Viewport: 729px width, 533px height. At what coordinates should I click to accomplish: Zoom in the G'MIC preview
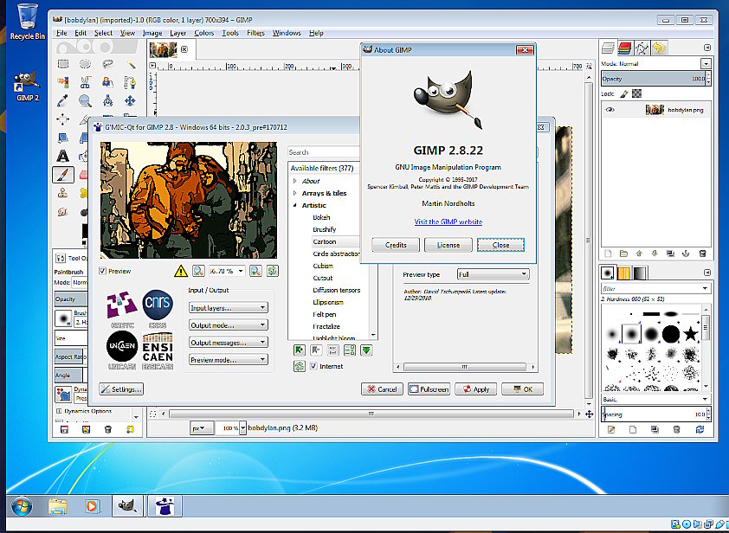(255, 271)
